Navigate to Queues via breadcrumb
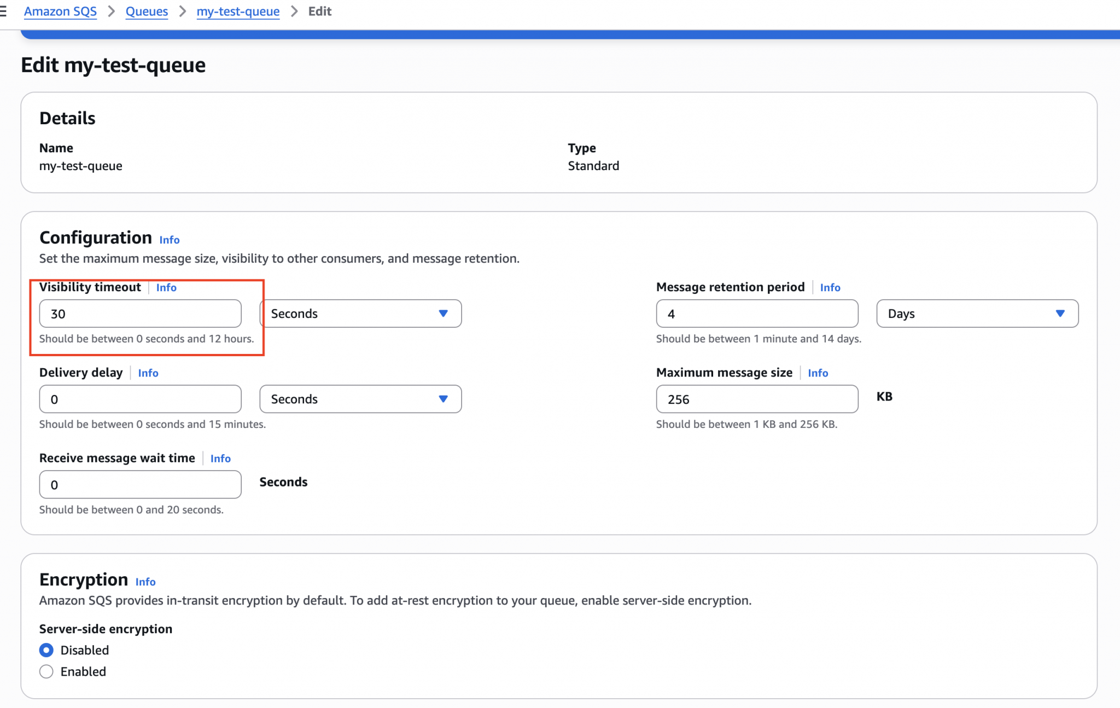 tap(147, 11)
